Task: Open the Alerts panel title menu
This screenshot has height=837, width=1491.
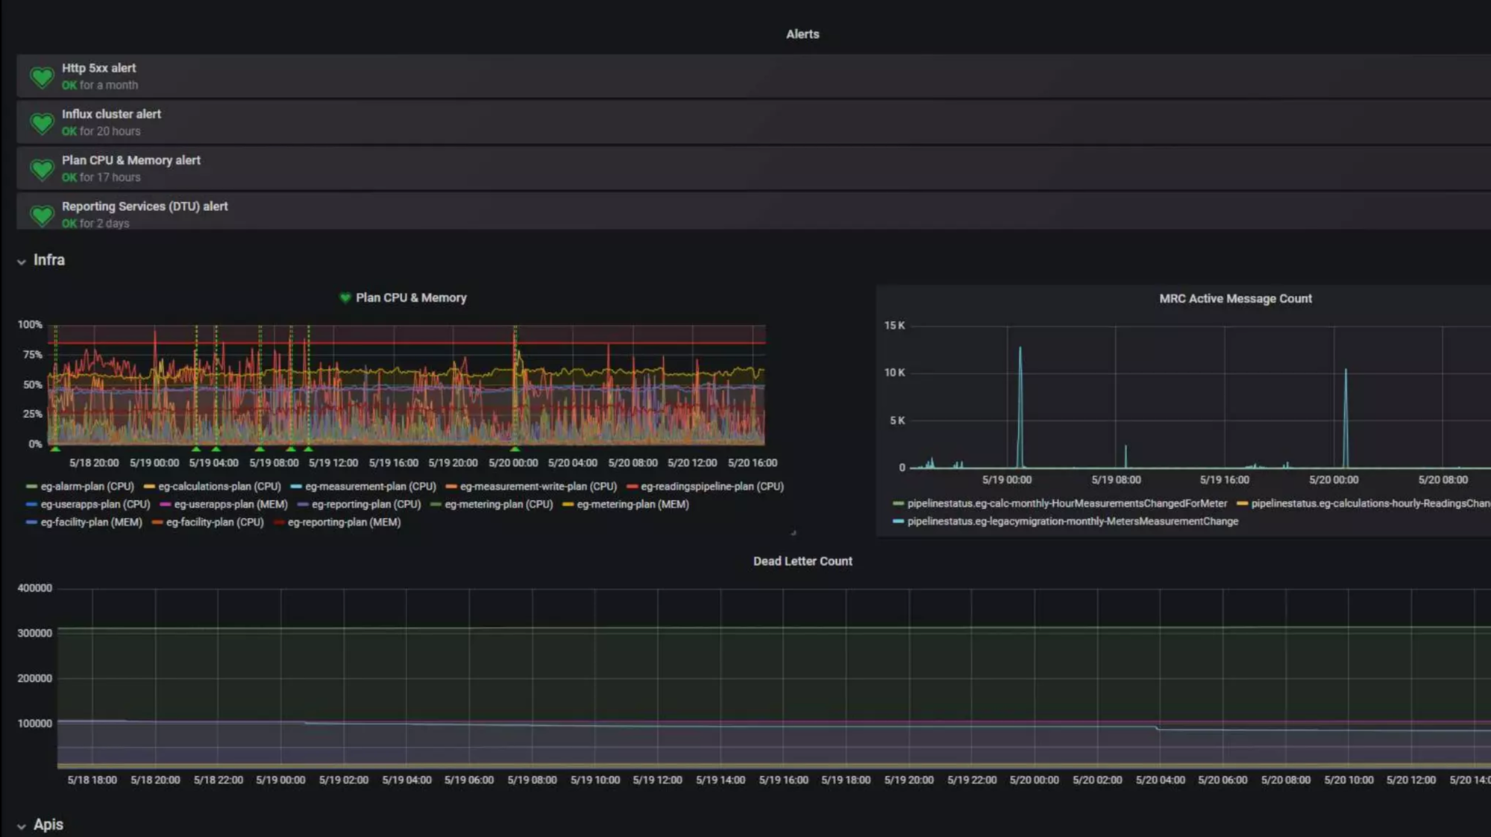Action: tap(802, 34)
